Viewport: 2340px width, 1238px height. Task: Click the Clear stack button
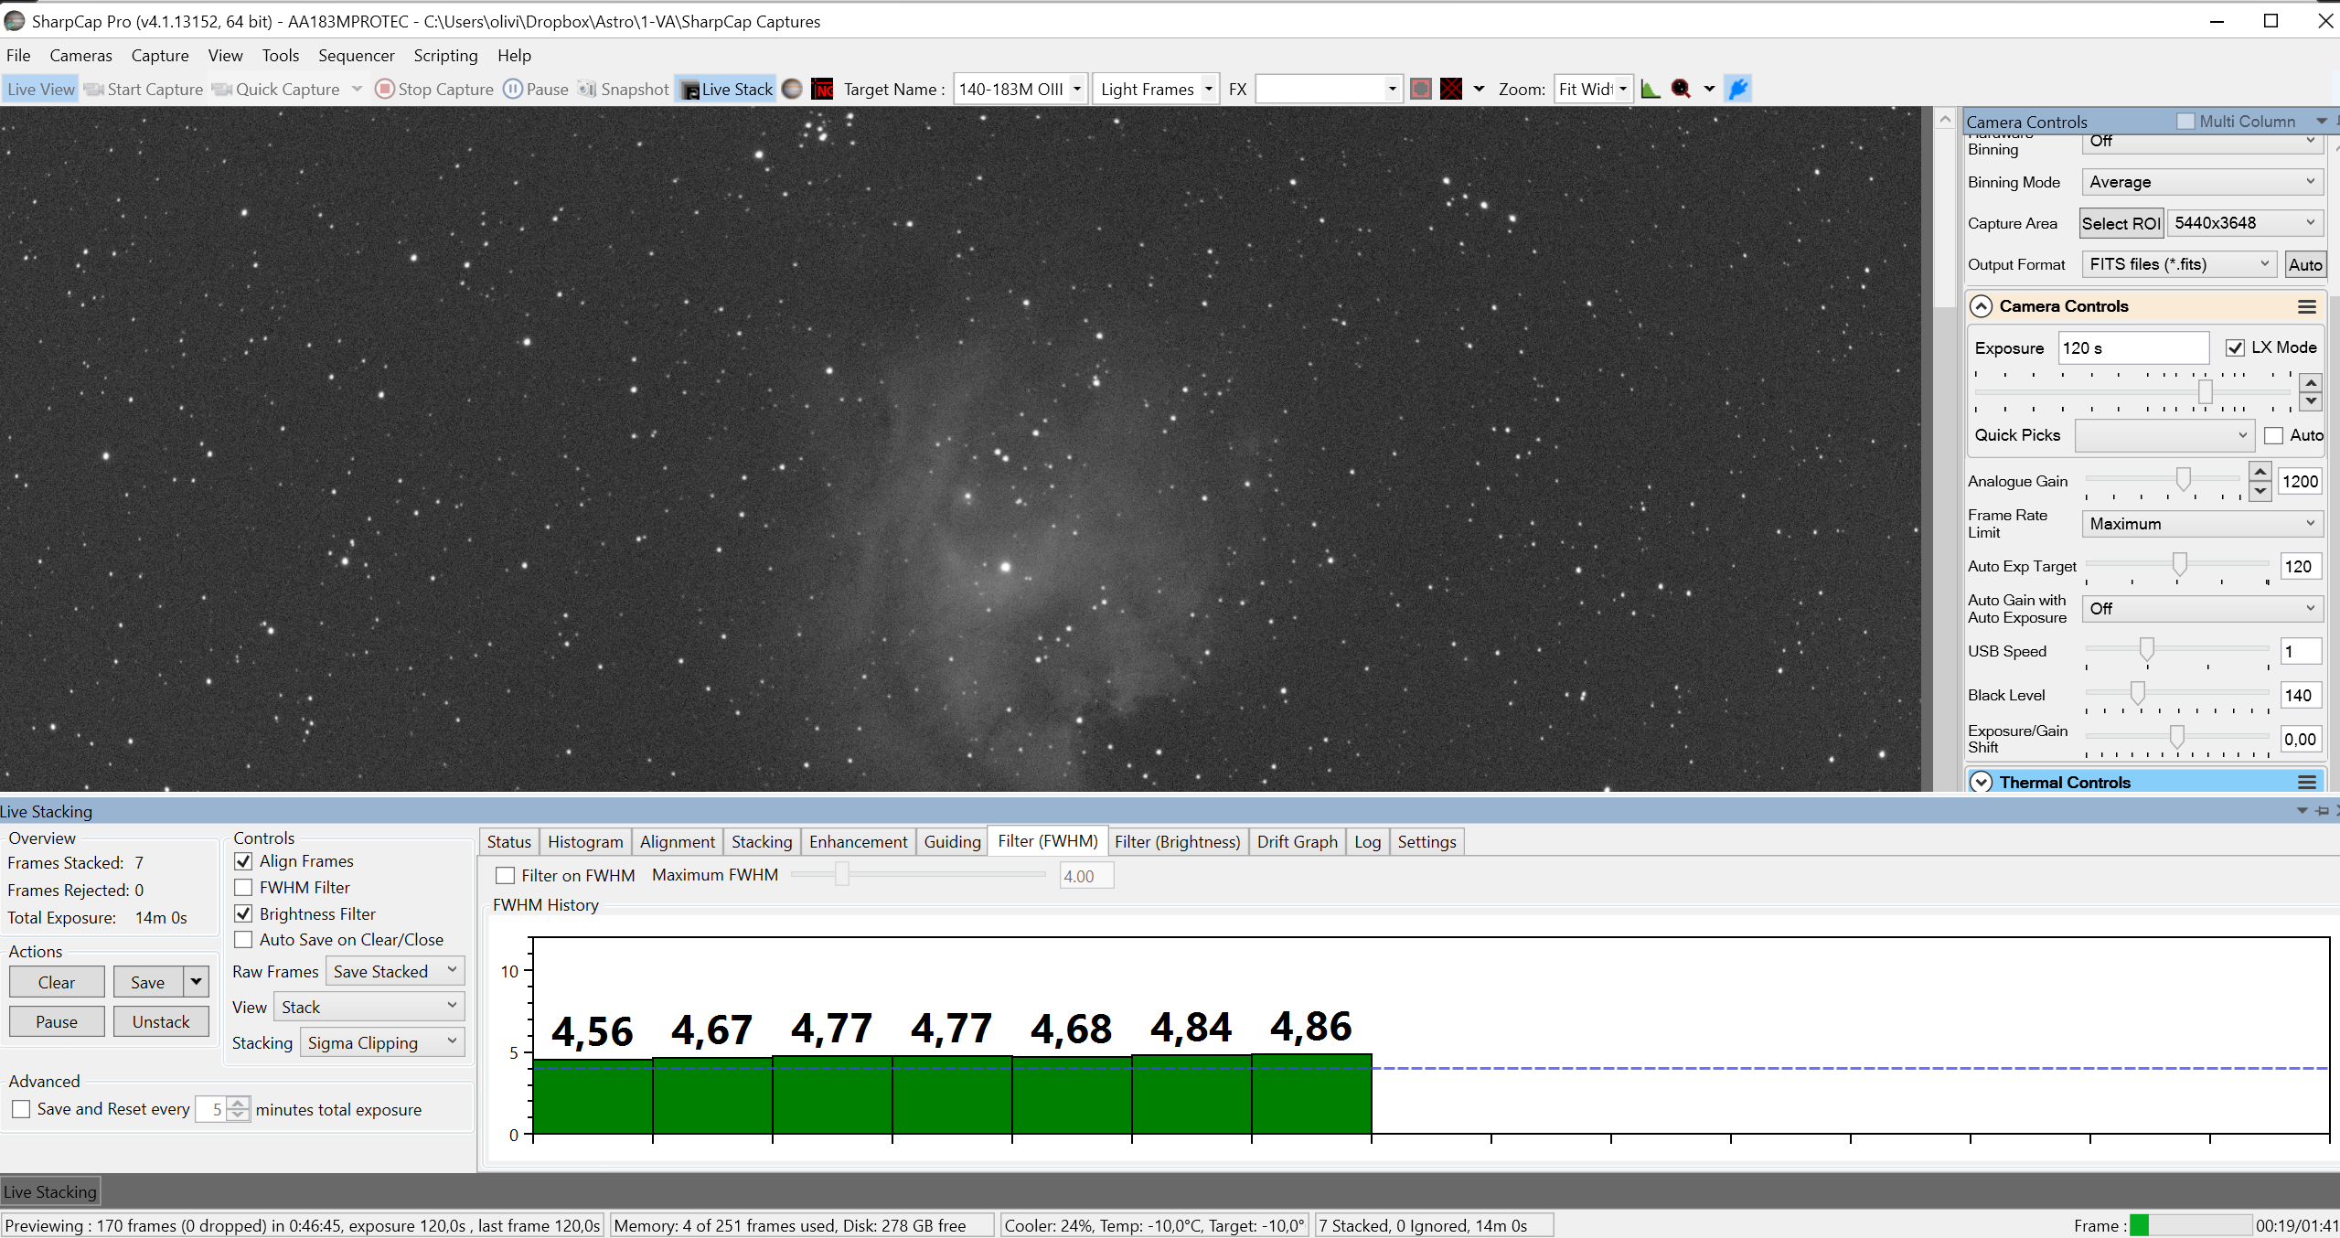pos(57,982)
